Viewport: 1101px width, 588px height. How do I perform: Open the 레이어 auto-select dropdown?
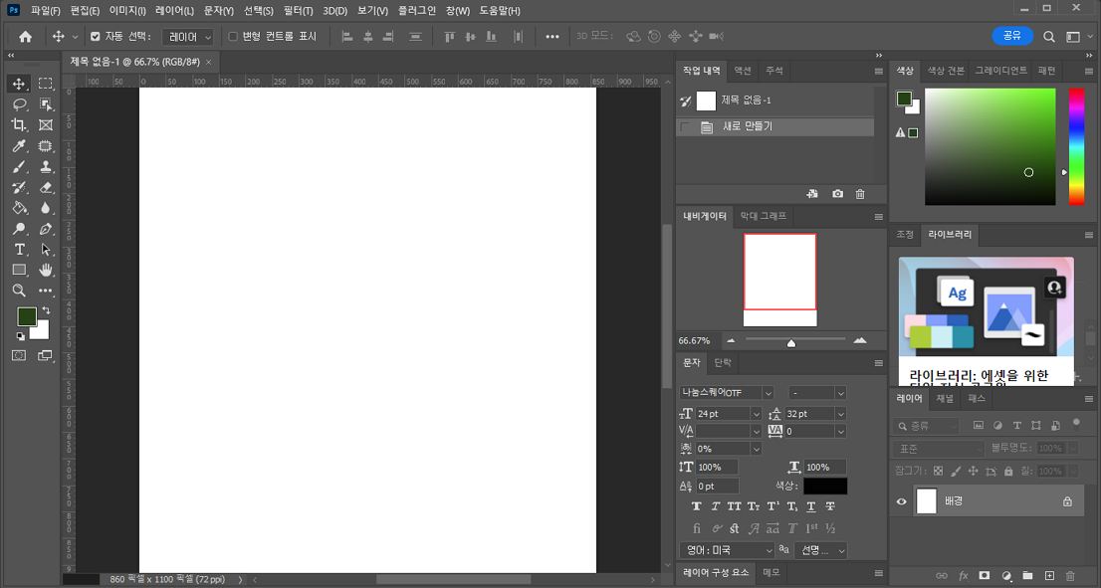point(187,37)
